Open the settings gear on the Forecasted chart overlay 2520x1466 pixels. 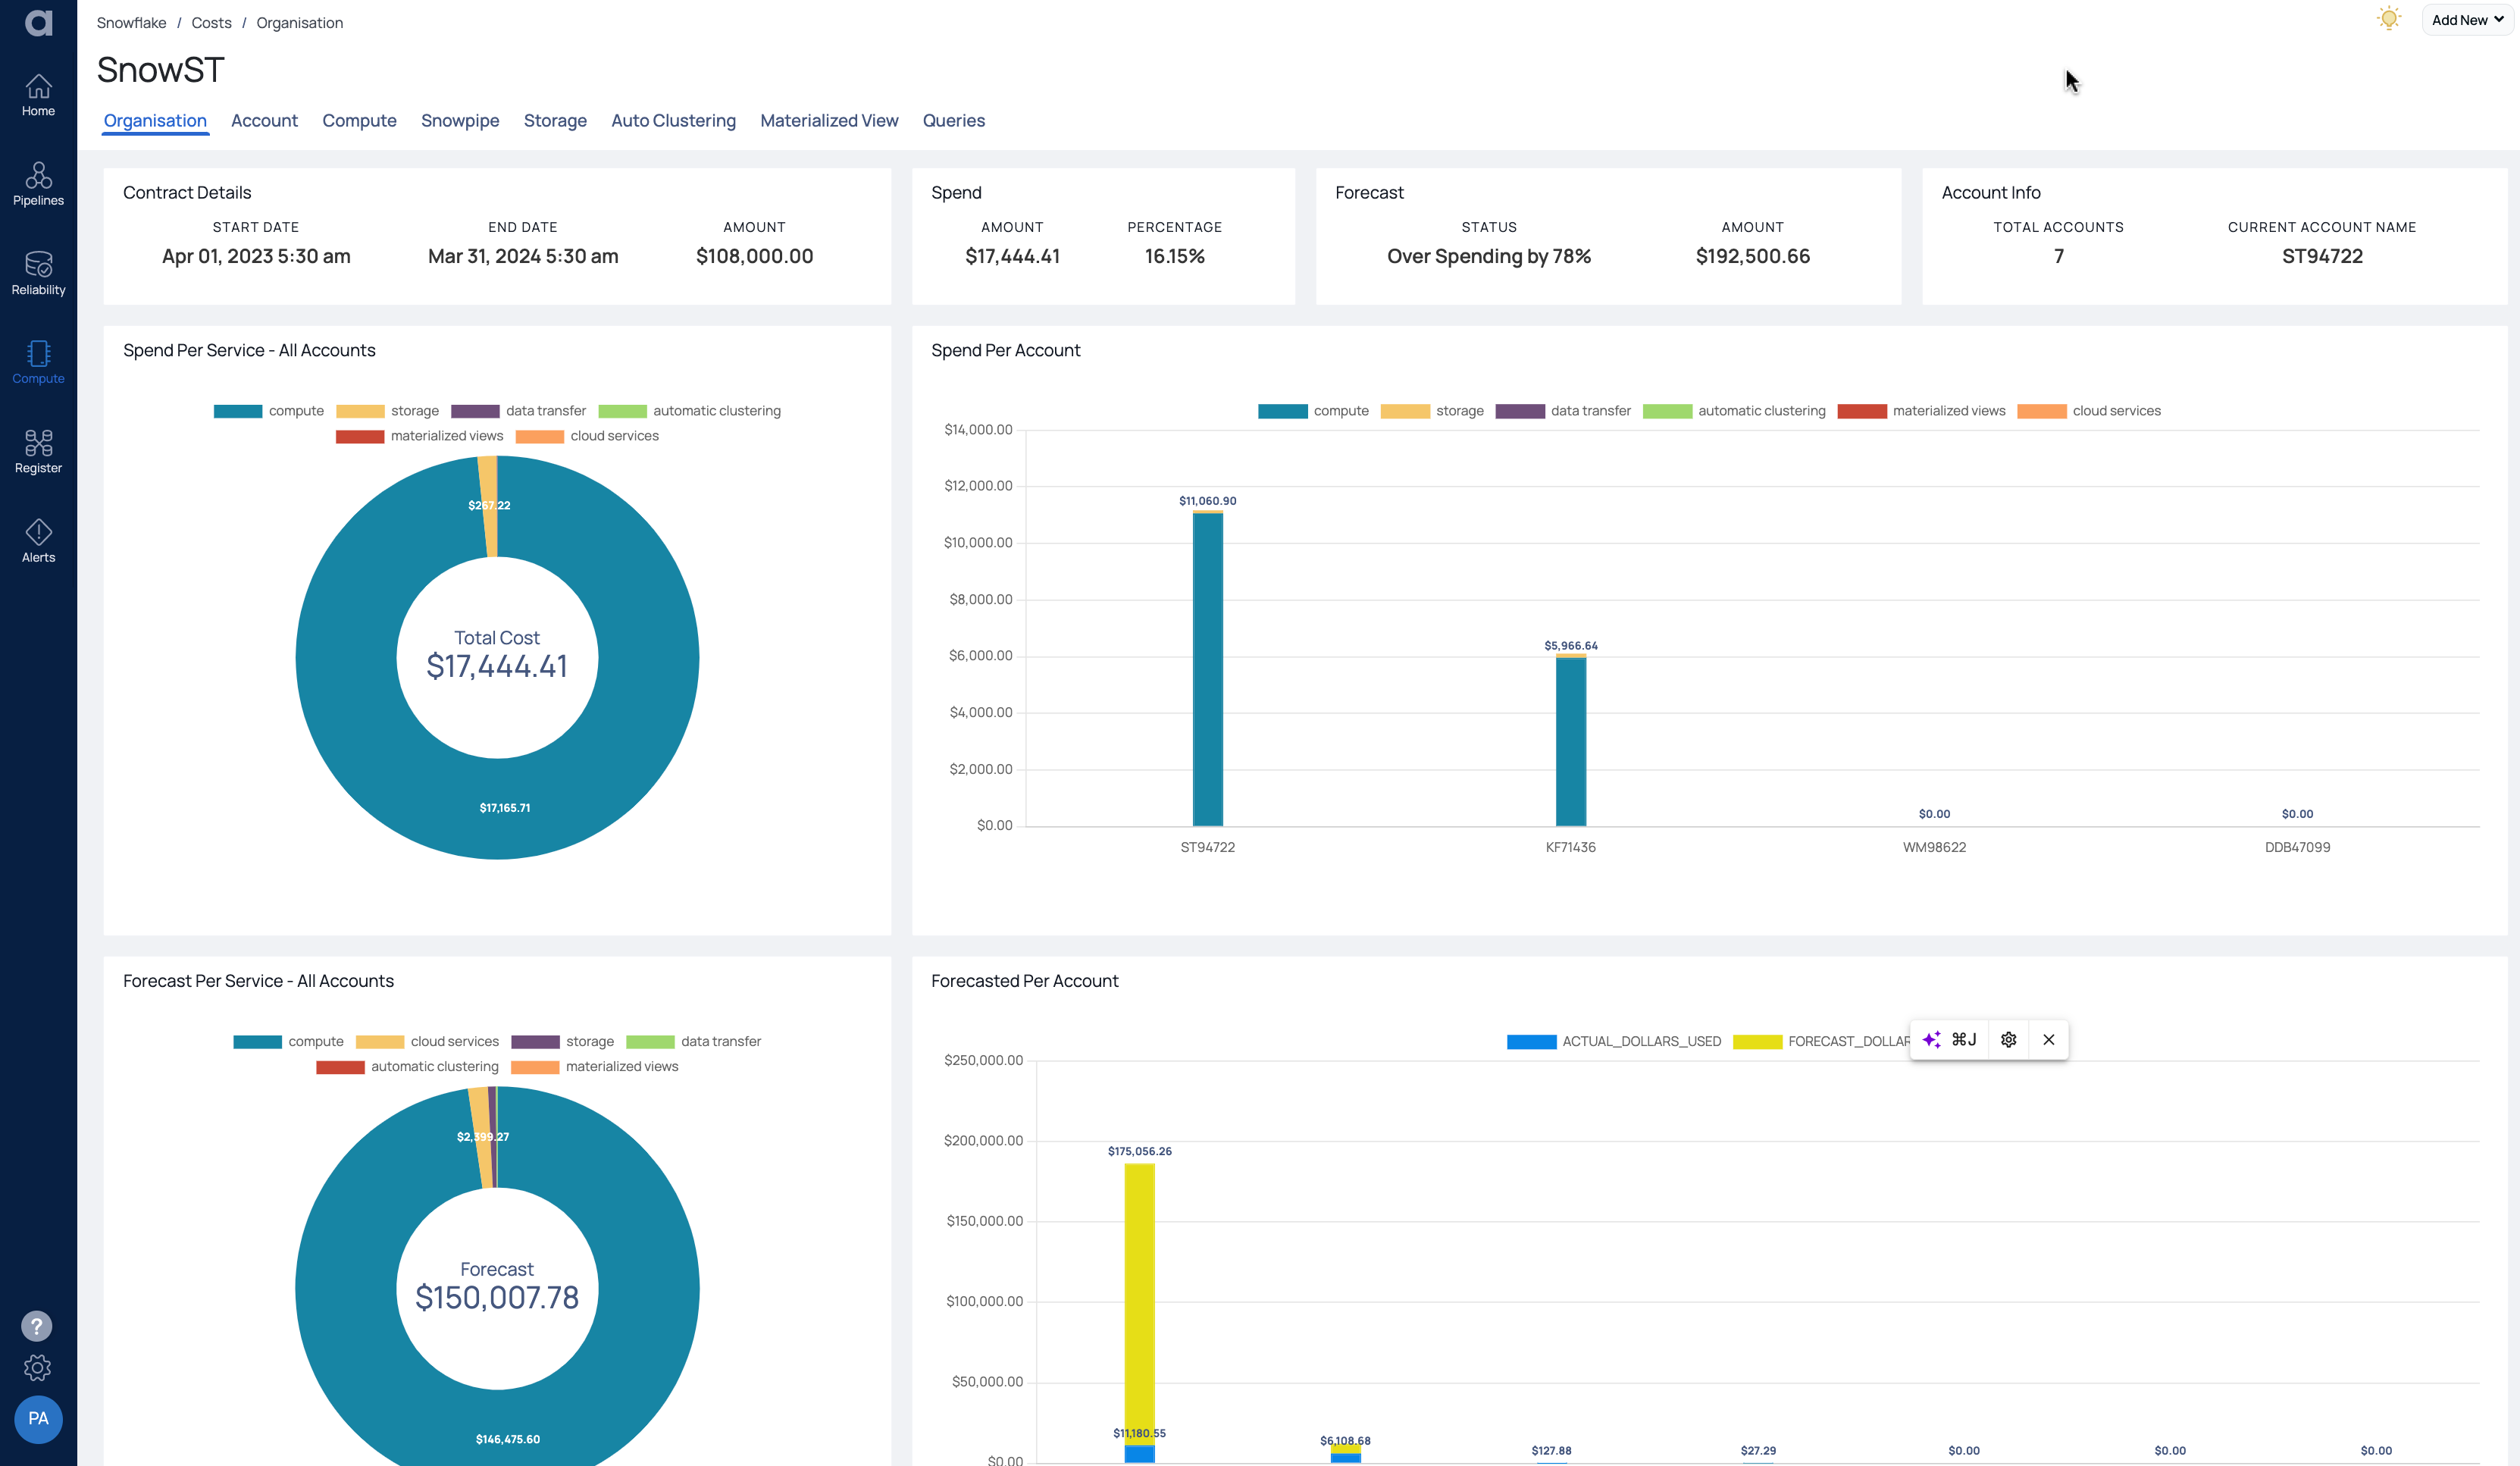click(2008, 1040)
